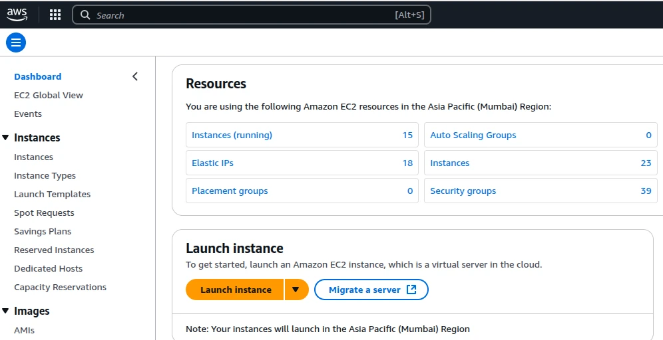Click the Migrate a server button

point(371,290)
